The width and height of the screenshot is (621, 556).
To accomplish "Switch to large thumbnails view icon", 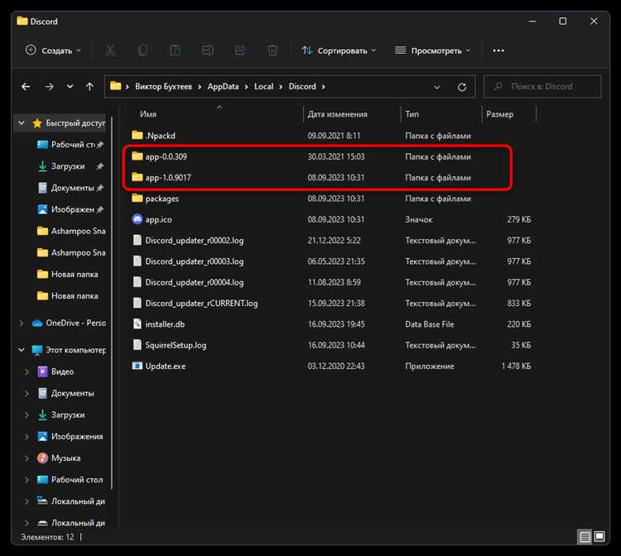I will tap(599, 537).
